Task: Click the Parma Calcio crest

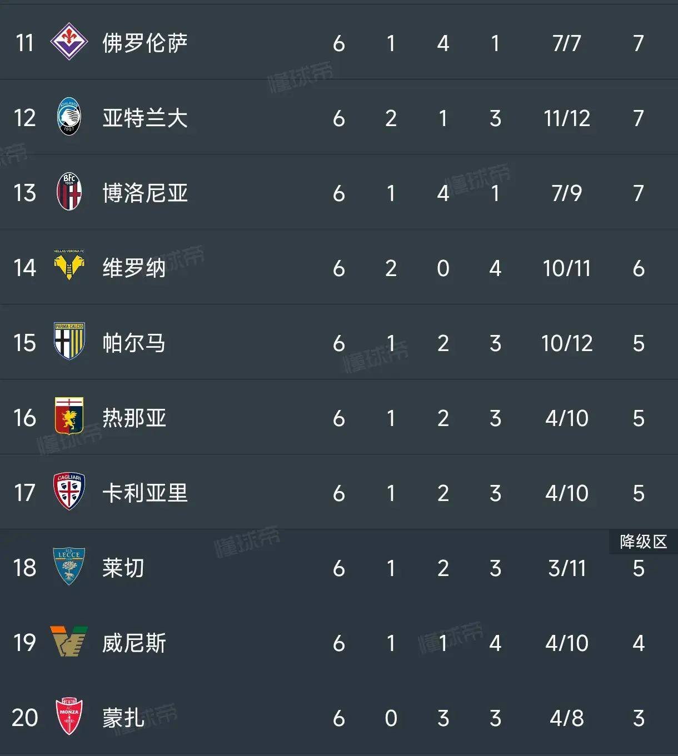Action: tap(69, 342)
